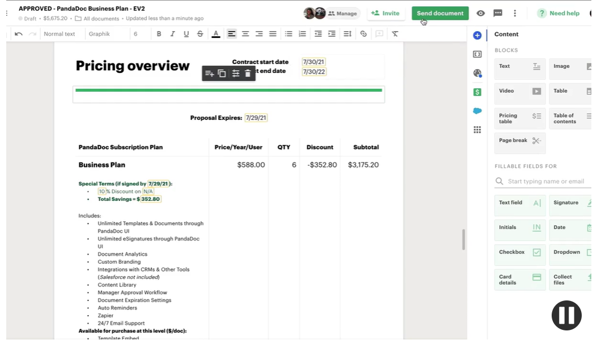601x344 pixels.
Task: Add block below in floating toolbar
Action: [x=209, y=74]
